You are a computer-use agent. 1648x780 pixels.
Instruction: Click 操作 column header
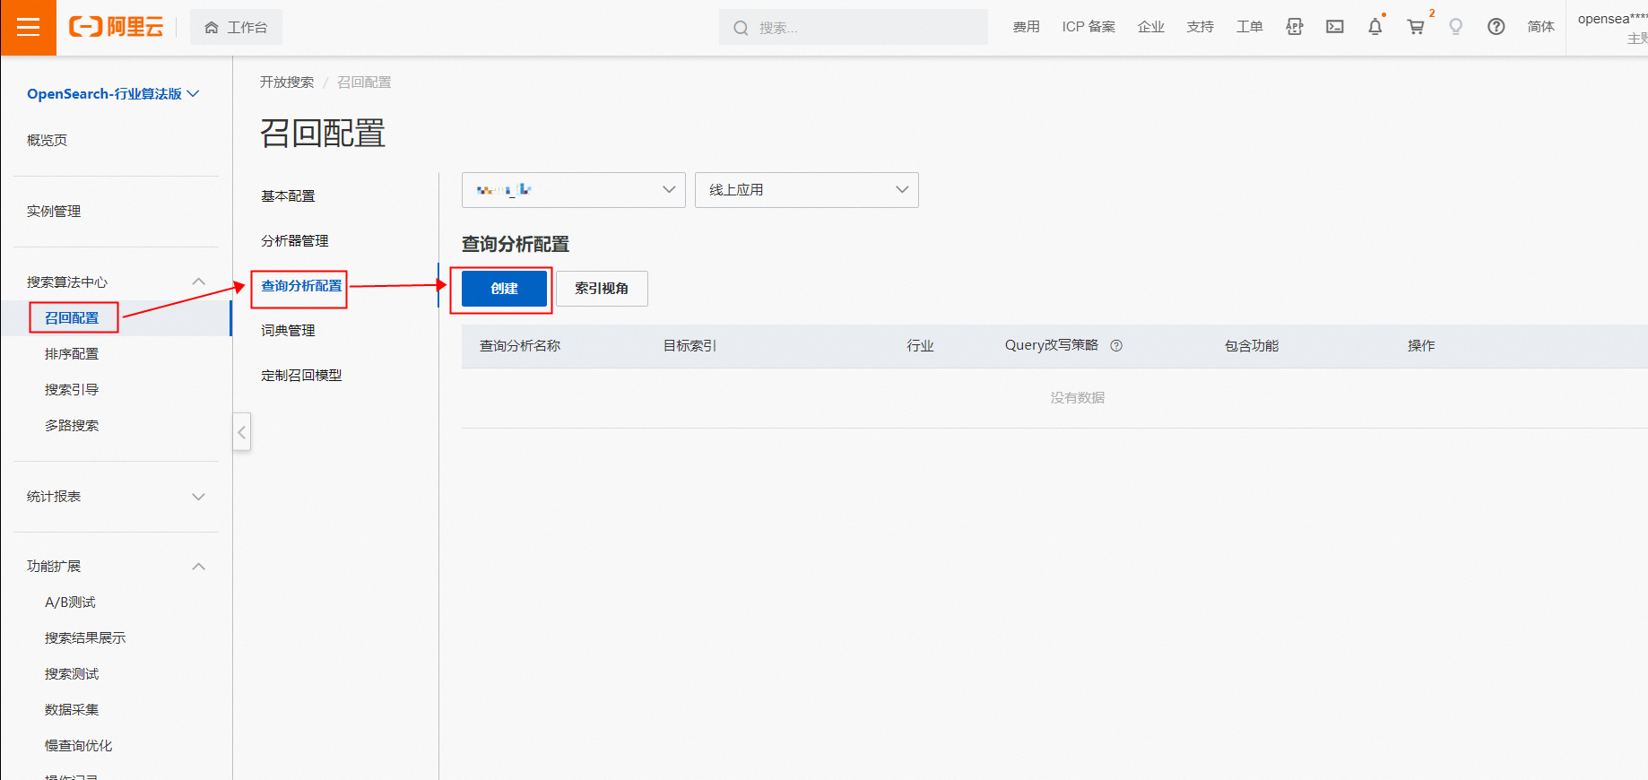1421,346
